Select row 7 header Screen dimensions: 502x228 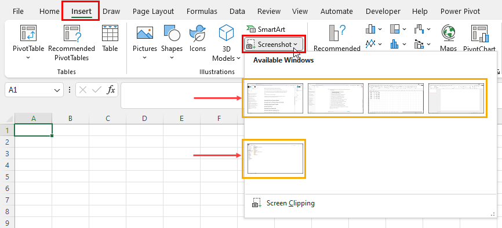point(7,200)
